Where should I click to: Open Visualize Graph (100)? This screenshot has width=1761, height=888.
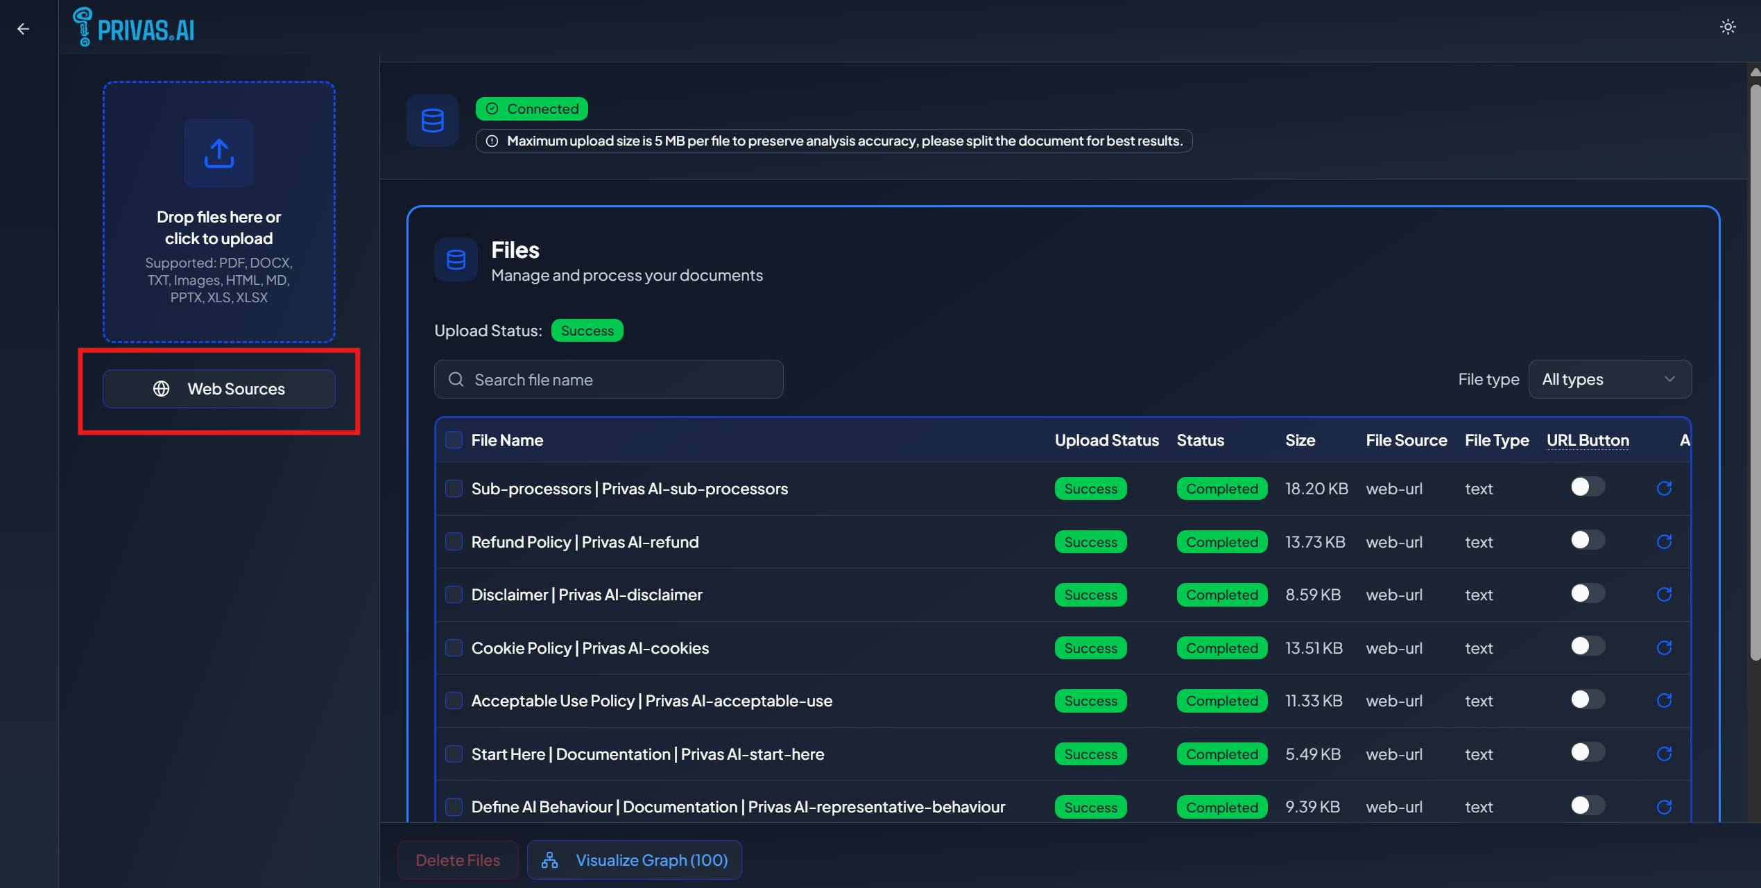click(634, 860)
